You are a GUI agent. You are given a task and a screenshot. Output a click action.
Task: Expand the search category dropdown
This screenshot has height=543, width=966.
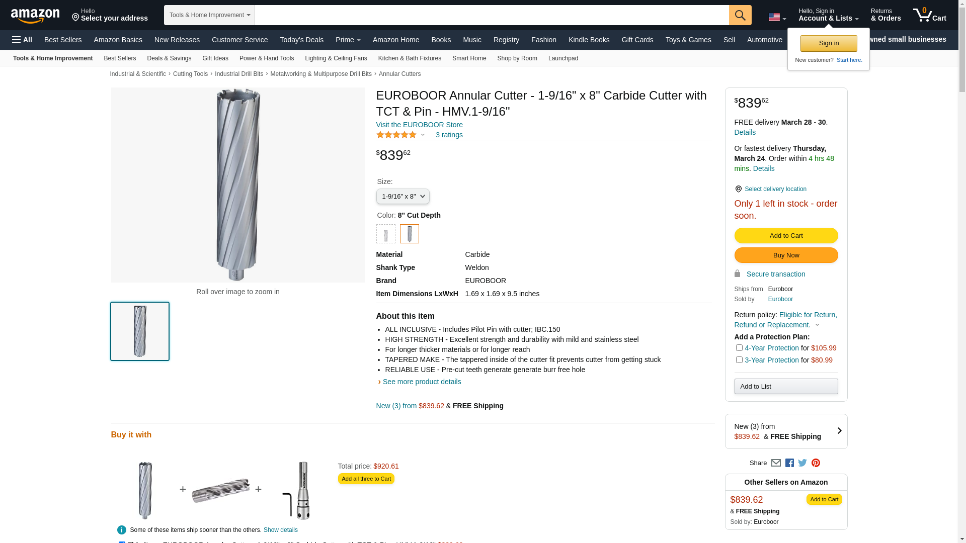tap(209, 15)
